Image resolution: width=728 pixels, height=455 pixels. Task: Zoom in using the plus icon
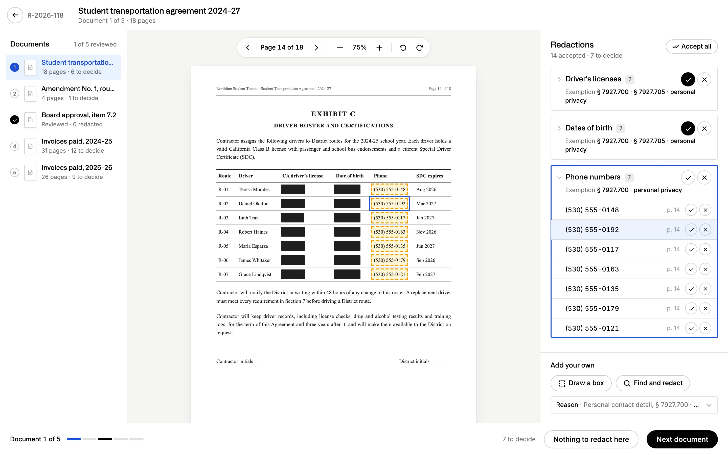pyautogui.click(x=379, y=48)
